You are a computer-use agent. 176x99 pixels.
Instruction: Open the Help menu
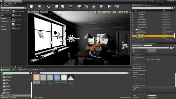[x=15, y=3]
